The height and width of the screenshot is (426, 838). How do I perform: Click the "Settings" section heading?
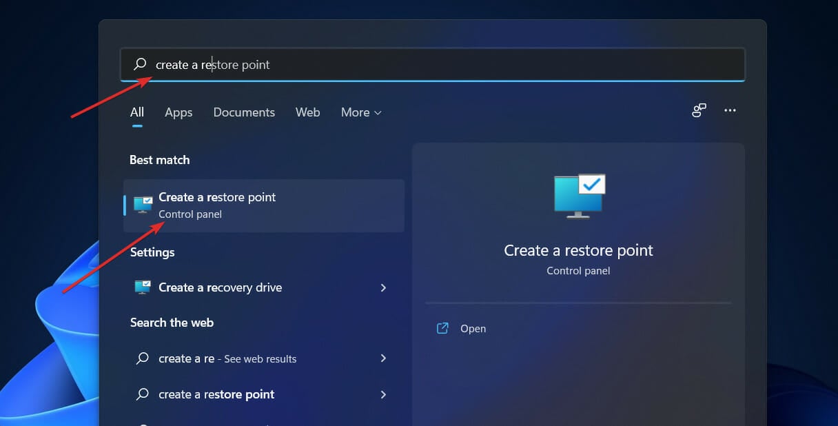(x=152, y=252)
